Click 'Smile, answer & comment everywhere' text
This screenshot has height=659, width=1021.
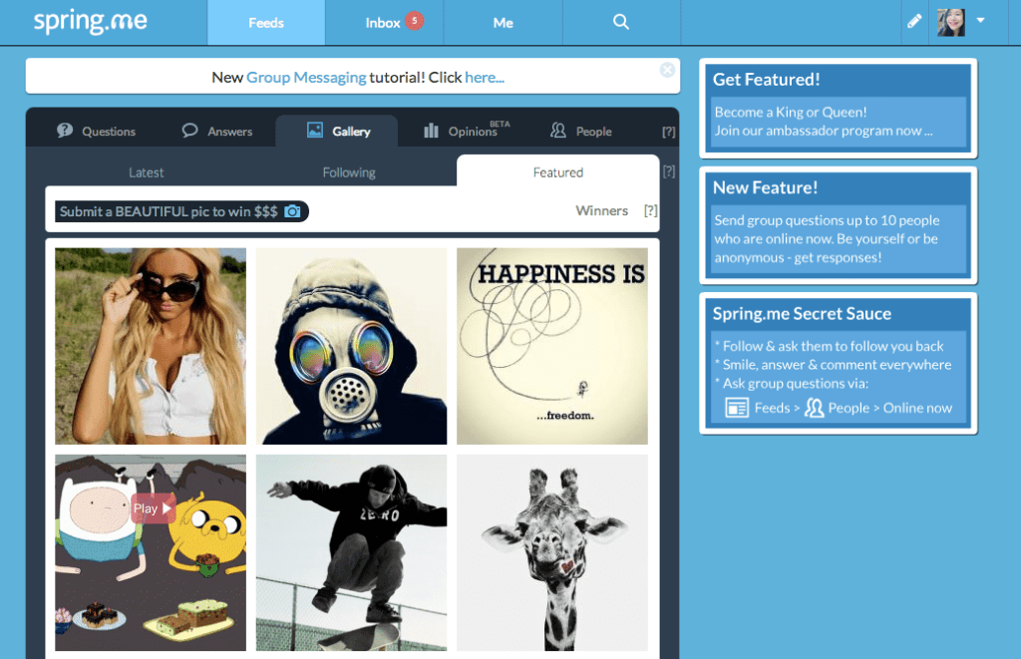point(837,365)
